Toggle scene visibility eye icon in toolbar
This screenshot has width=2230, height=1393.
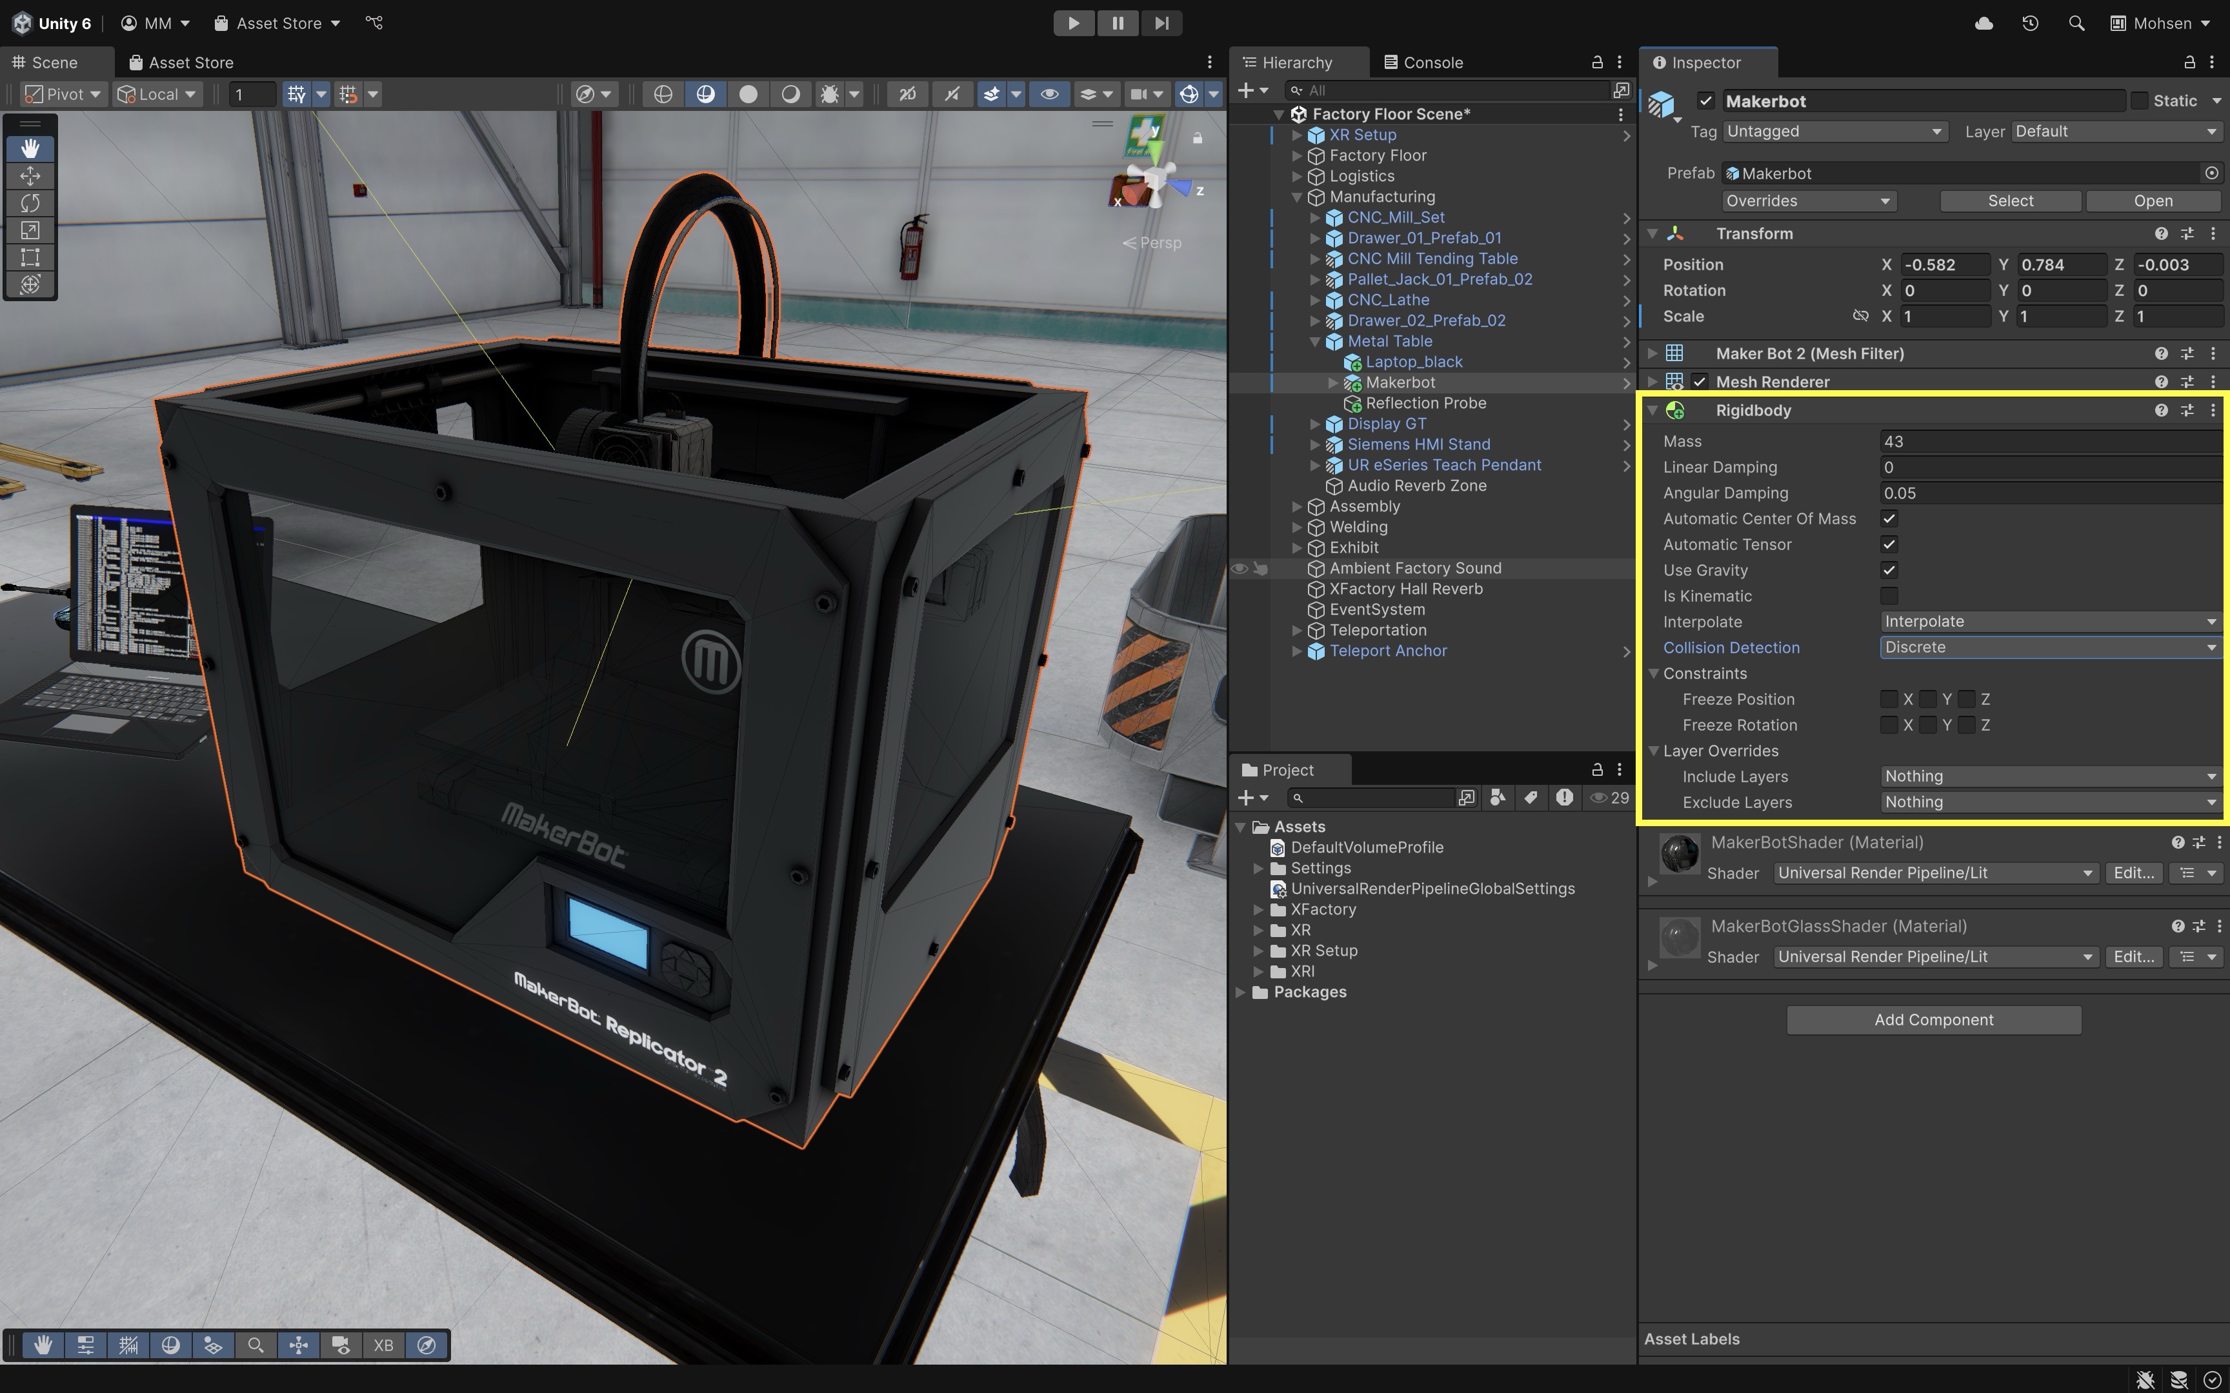coord(1050,94)
